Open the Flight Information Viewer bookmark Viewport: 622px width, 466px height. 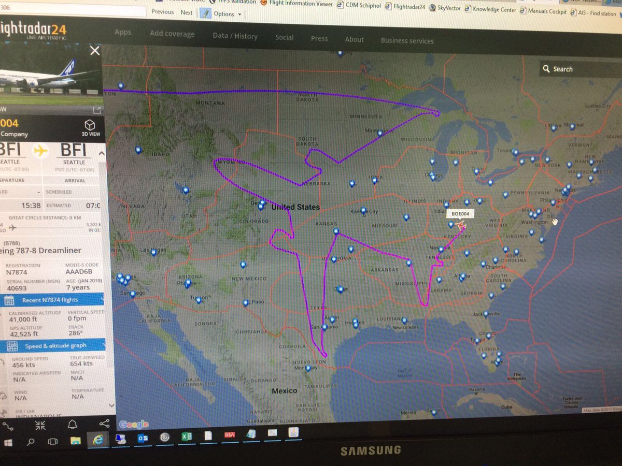click(x=298, y=3)
